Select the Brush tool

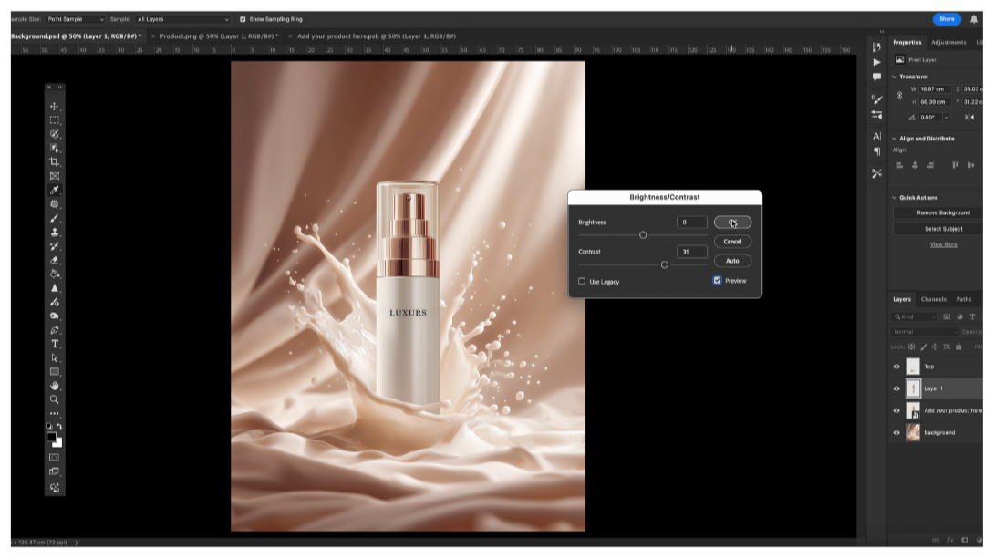pos(55,218)
